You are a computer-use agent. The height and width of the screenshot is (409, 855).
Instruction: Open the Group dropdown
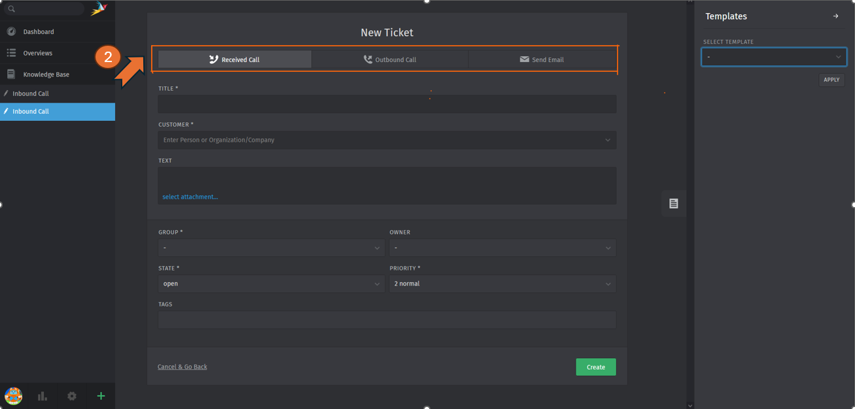[271, 248]
